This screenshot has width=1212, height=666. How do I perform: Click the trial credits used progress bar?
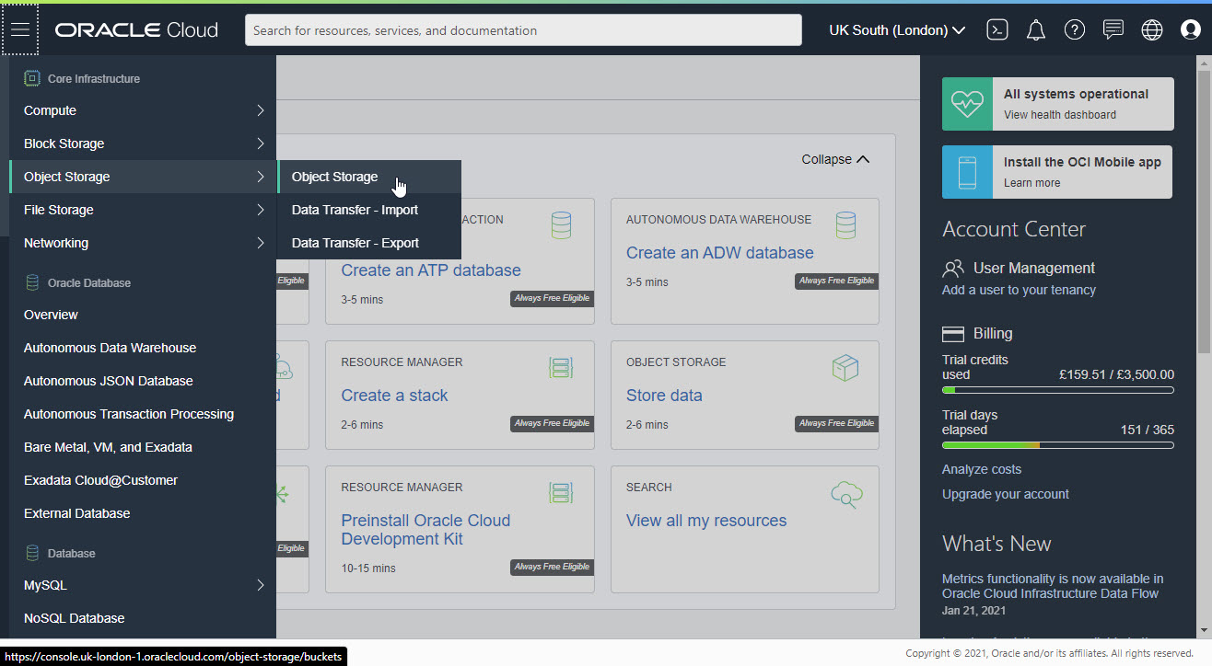1058,390
